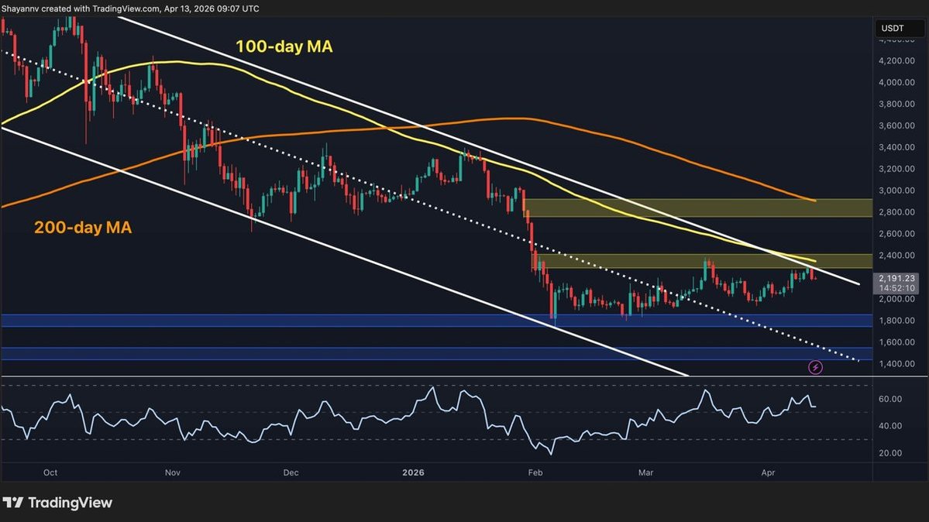
Task: Select the 100-day MA text label
Action: [284, 47]
